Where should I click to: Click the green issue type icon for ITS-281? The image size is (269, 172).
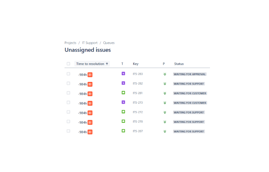(124, 93)
